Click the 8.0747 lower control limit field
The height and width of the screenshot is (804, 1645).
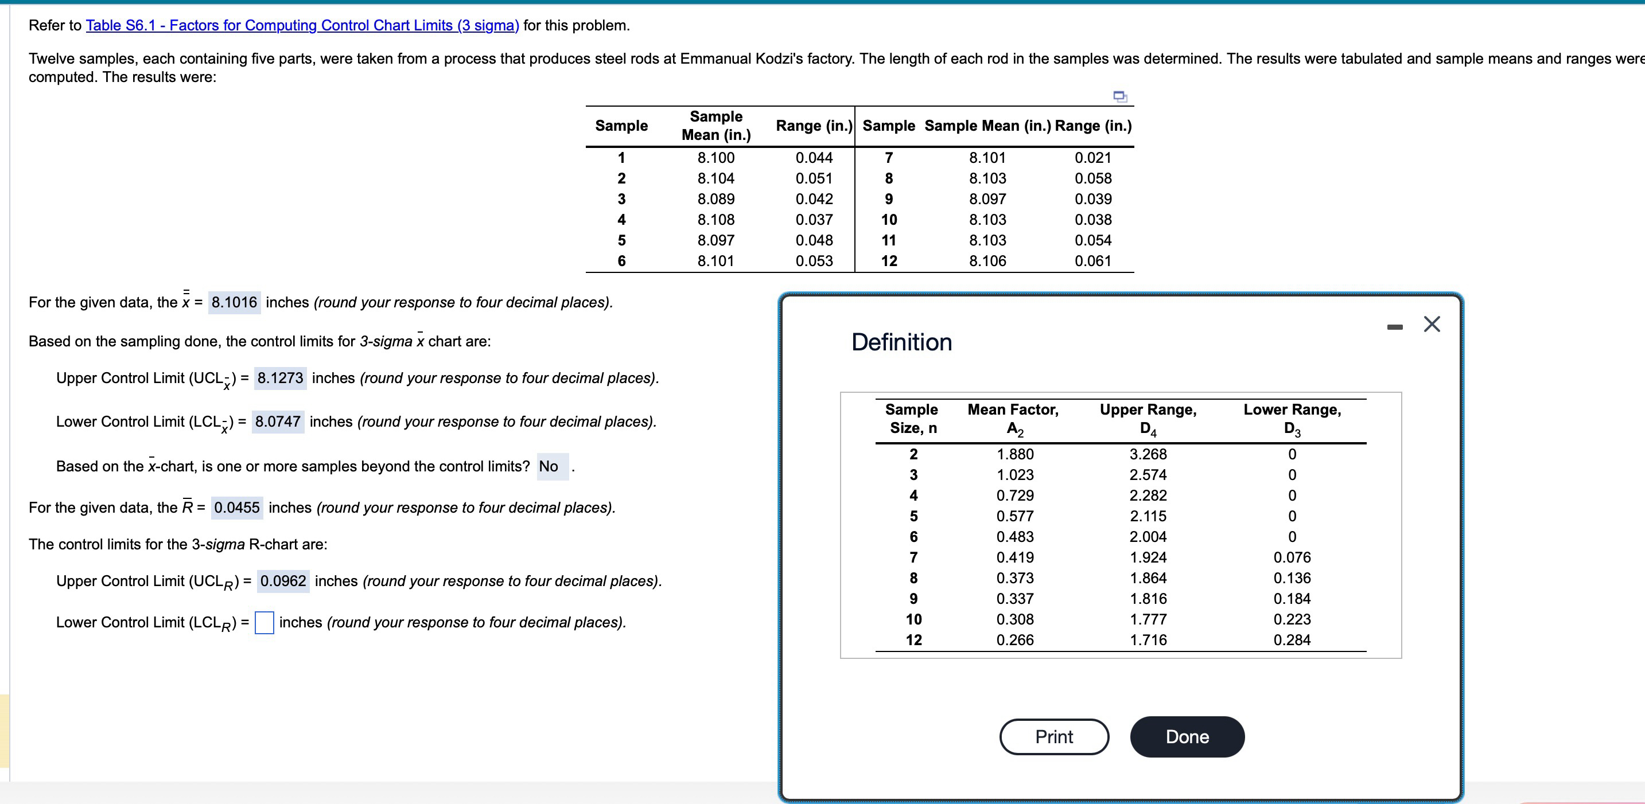tap(278, 421)
